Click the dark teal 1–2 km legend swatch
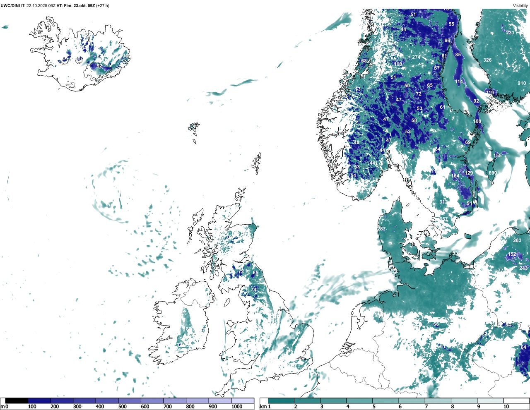Viewport: 530px width, 410px height. click(x=281, y=401)
